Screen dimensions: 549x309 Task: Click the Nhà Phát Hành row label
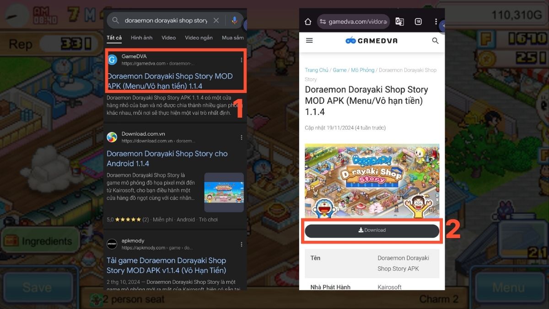click(x=330, y=287)
